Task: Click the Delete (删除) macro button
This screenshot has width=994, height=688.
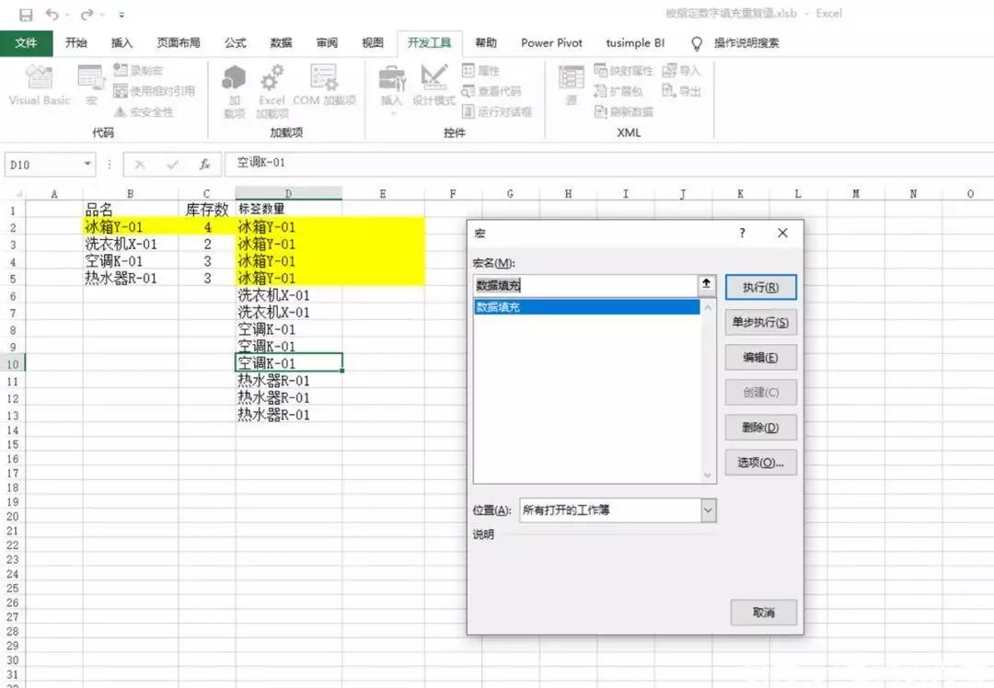Action: 761,428
